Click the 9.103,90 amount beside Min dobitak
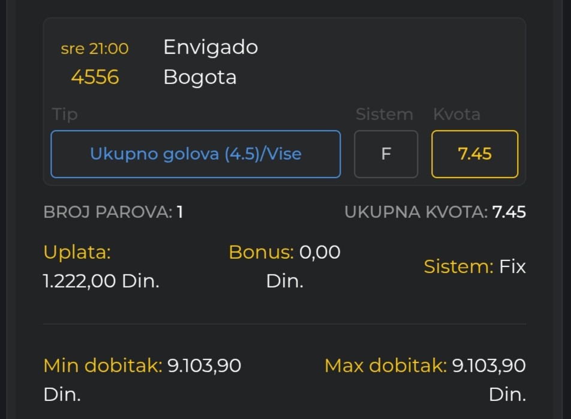This screenshot has width=571, height=419. coord(204,366)
